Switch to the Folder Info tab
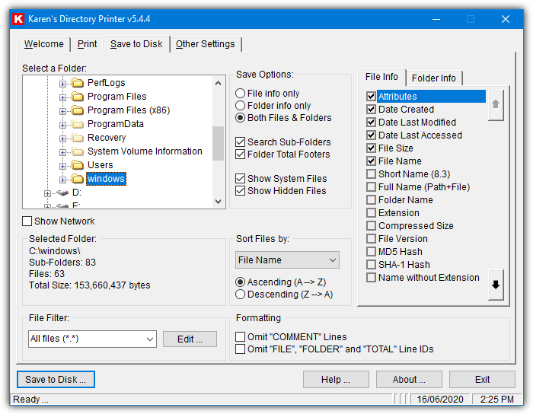This screenshot has width=533, height=414. [x=434, y=78]
